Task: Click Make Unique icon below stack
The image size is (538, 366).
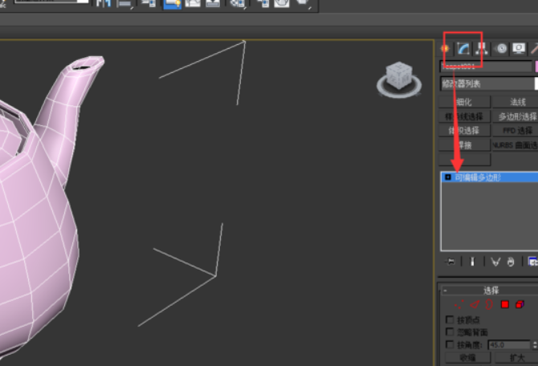Action: [x=495, y=261]
